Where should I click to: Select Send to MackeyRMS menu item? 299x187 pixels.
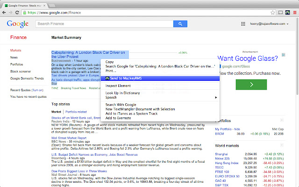pyautogui.click(x=160, y=78)
